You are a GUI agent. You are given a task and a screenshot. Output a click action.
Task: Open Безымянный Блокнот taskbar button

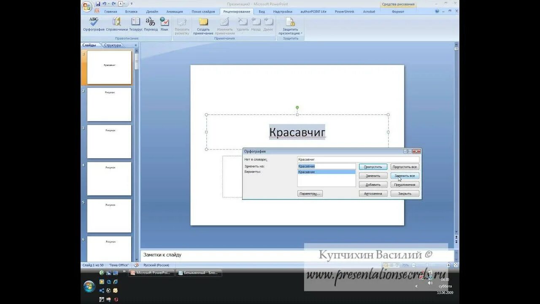point(199,273)
